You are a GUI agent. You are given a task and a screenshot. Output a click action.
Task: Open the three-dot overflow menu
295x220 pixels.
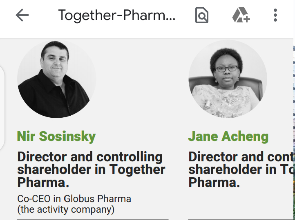[275, 15]
